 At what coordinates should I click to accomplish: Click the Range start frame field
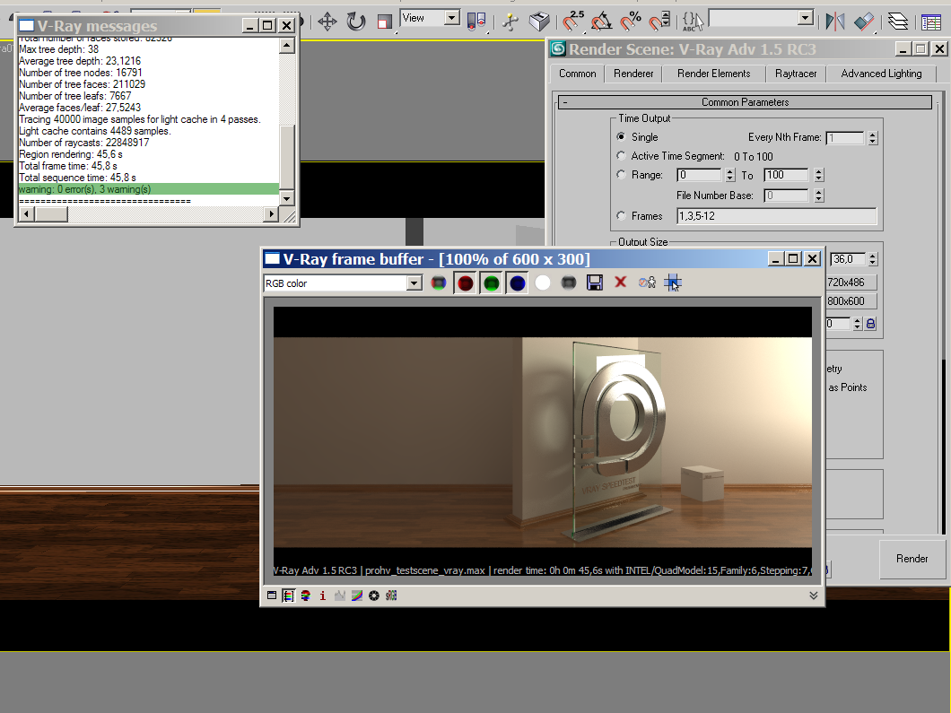click(x=699, y=175)
